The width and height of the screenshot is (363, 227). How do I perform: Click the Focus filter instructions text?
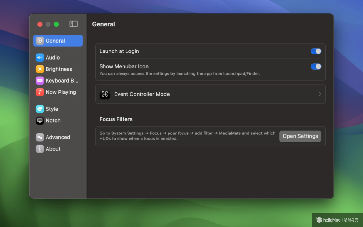(x=187, y=136)
